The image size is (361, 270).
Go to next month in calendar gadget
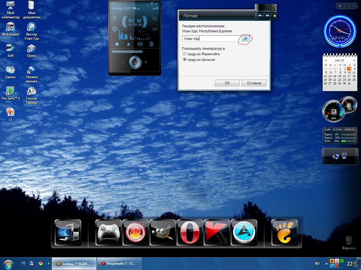pyautogui.click(x=355, y=60)
